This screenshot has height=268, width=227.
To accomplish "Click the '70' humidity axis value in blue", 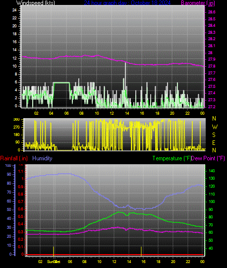I will click(9, 192).
